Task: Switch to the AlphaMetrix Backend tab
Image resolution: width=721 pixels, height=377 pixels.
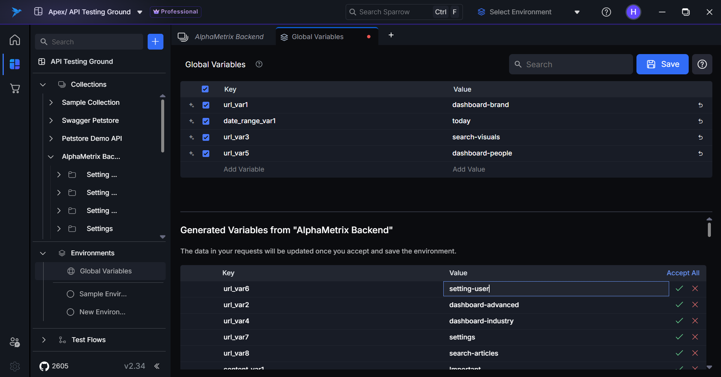Action: click(x=229, y=36)
